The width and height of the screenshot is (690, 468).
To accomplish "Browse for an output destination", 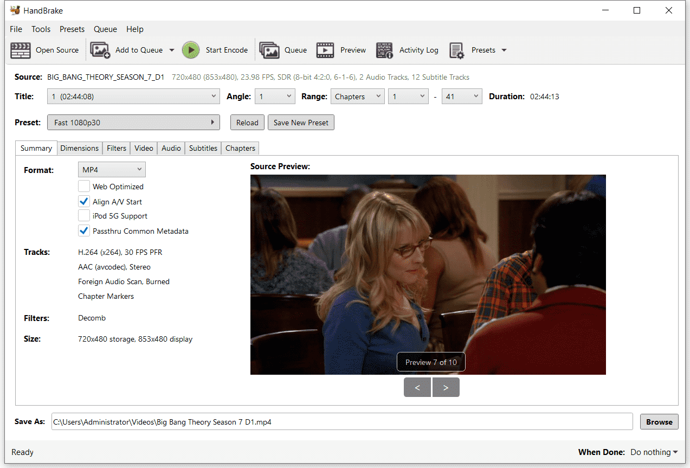I will 659,421.
